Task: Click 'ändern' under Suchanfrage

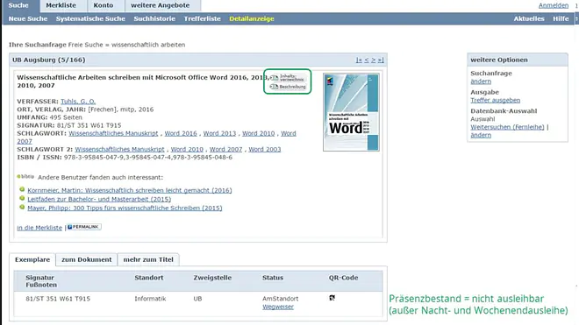Action: point(481,81)
